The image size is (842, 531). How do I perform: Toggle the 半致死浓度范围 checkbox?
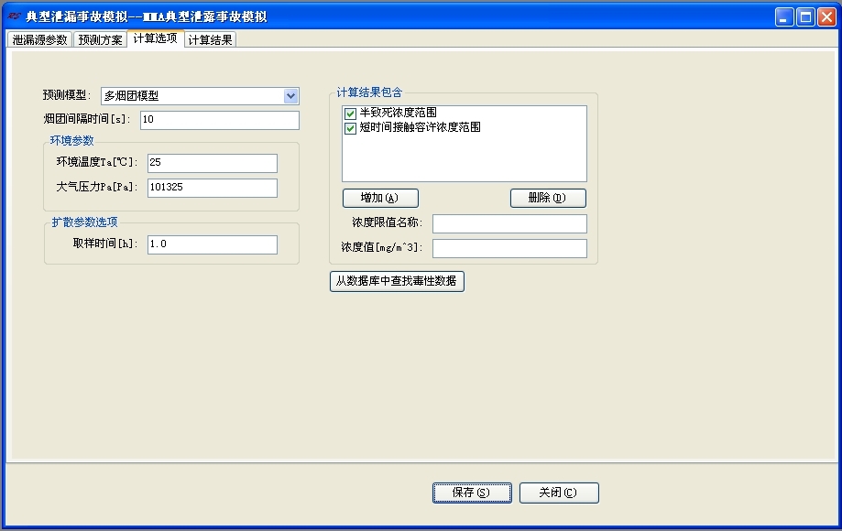[x=350, y=114]
